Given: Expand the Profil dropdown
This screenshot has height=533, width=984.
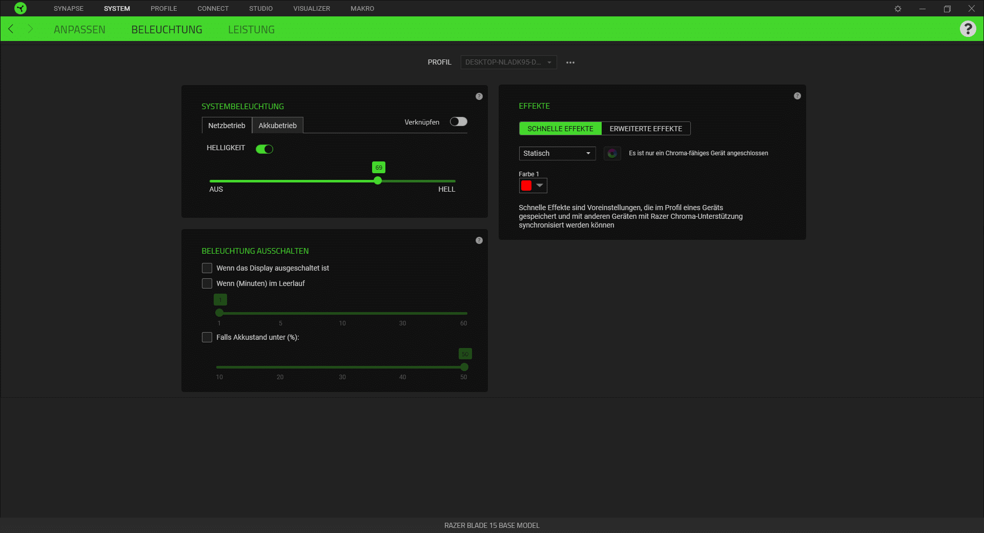Looking at the screenshot, I should (508, 63).
